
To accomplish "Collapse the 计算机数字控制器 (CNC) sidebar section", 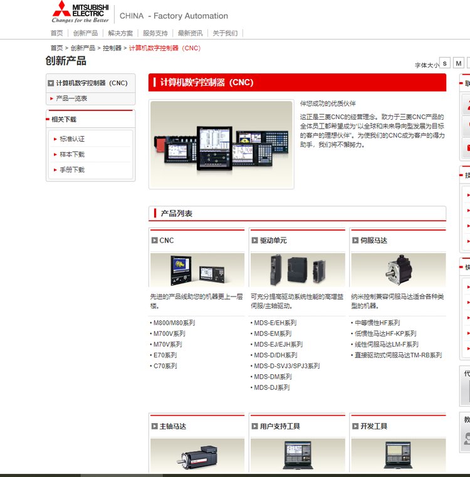I will pos(51,83).
